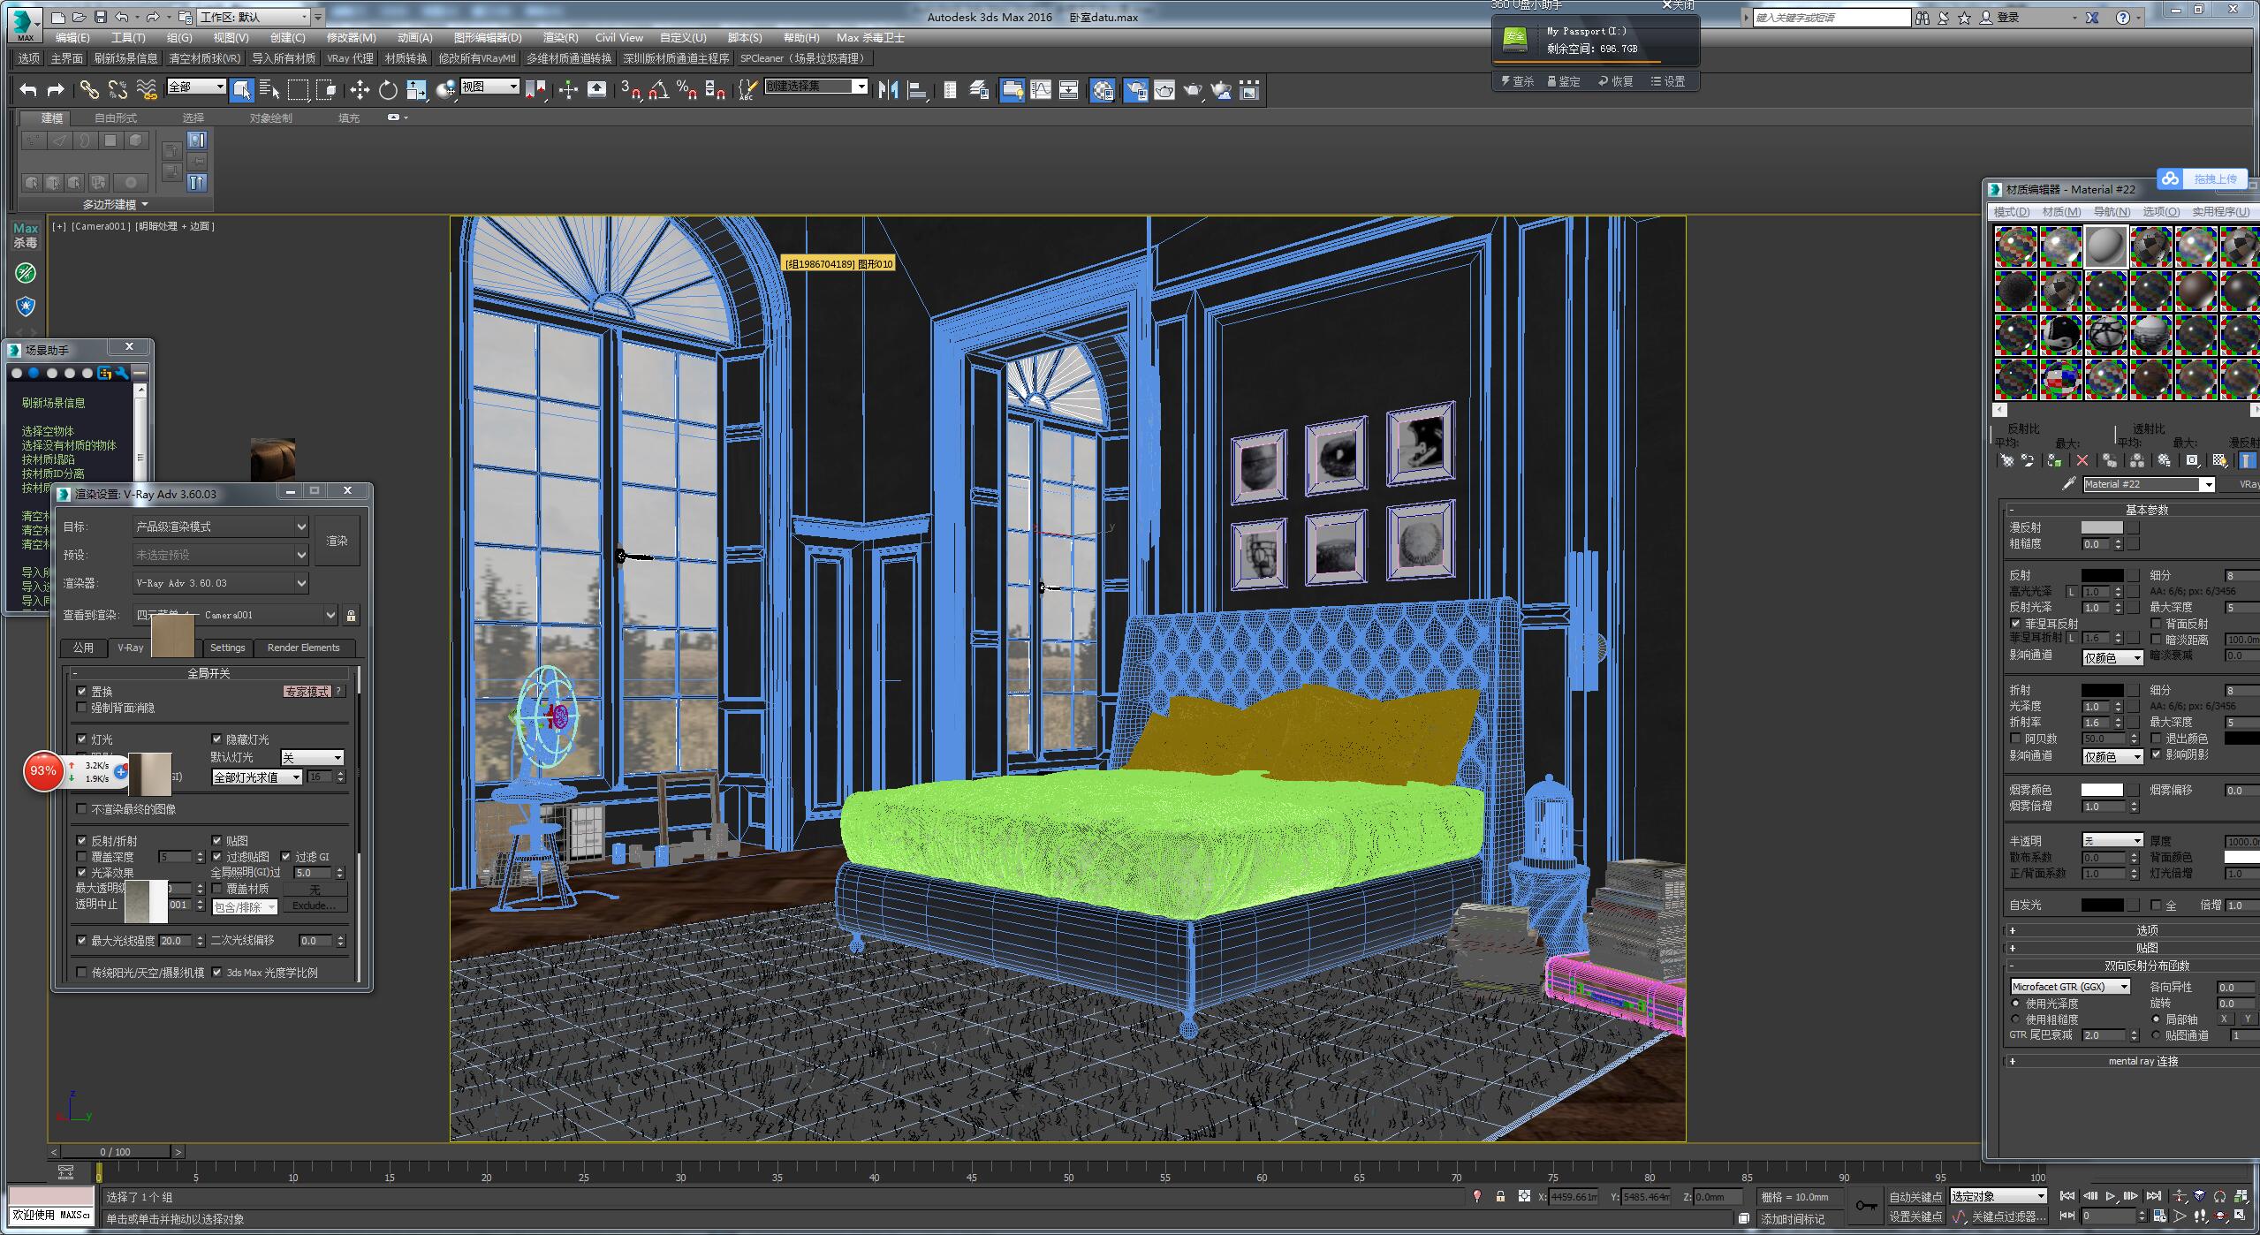
Task: Click the 刷新场景信息 link in 场景助手
Action: [54, 403]
